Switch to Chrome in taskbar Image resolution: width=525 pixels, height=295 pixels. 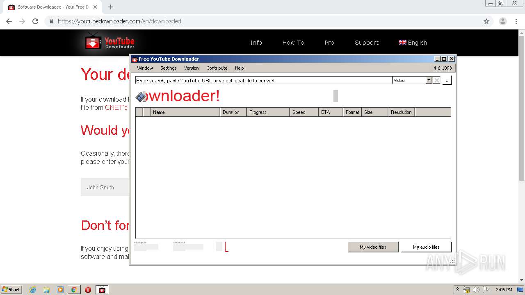pyautogui.click(x=74, y=290)
